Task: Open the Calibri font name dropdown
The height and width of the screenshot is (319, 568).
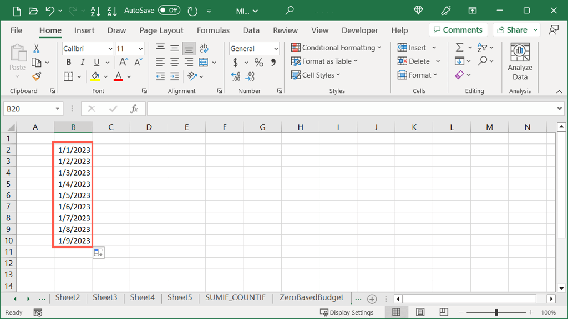Action: pos(110,49)
